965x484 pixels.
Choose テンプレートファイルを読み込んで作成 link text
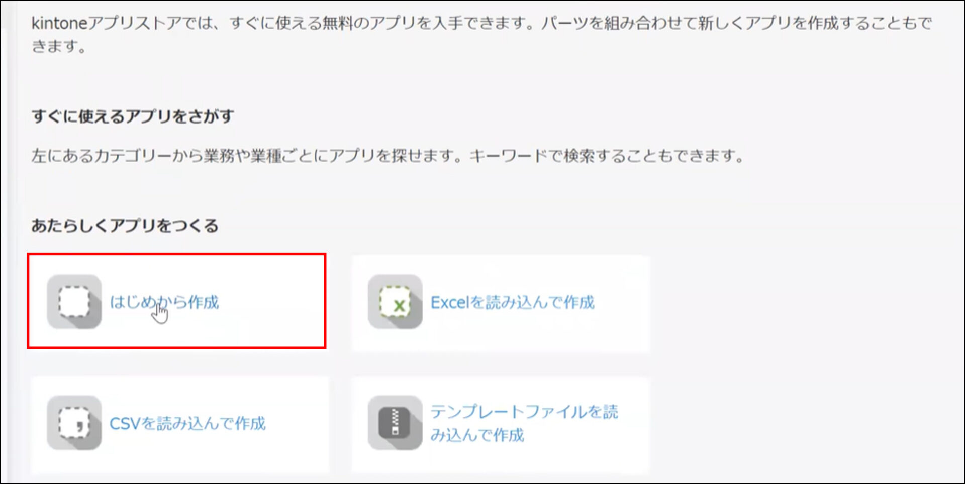click(x=524, y=423)
